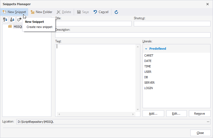The image size is (213, 138).
Task: Close the Snippets Manager window with X
Action: 208,4
